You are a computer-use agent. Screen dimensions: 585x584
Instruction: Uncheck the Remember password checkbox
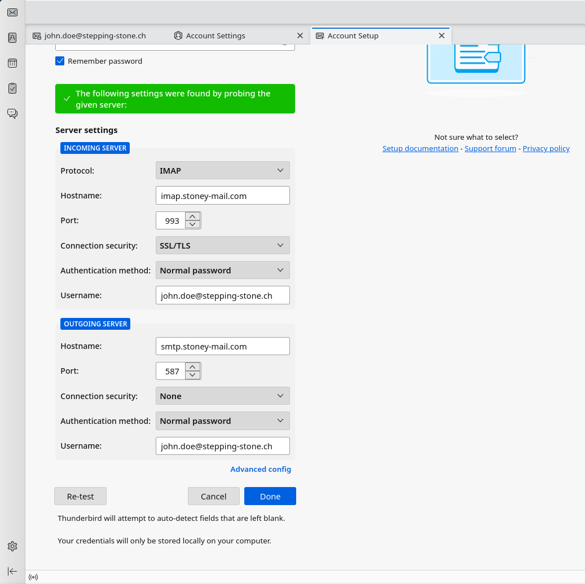pos(60,61)
